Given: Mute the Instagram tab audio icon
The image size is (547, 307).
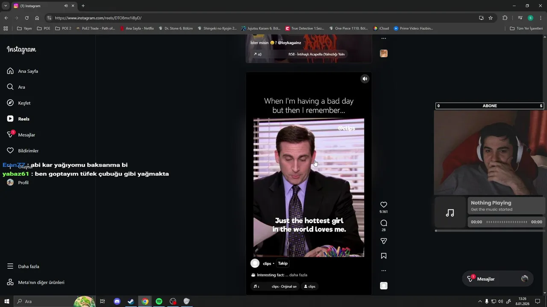Looking at the screenshot, I should point(66,6).
